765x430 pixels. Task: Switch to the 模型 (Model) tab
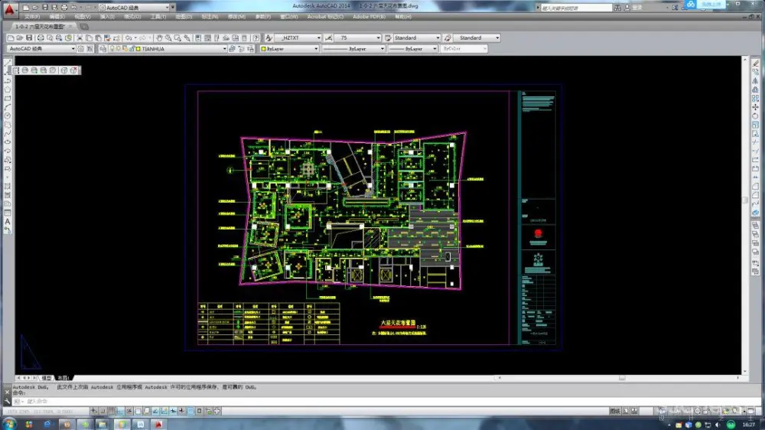pyautogui.click(x=47, y=378)
